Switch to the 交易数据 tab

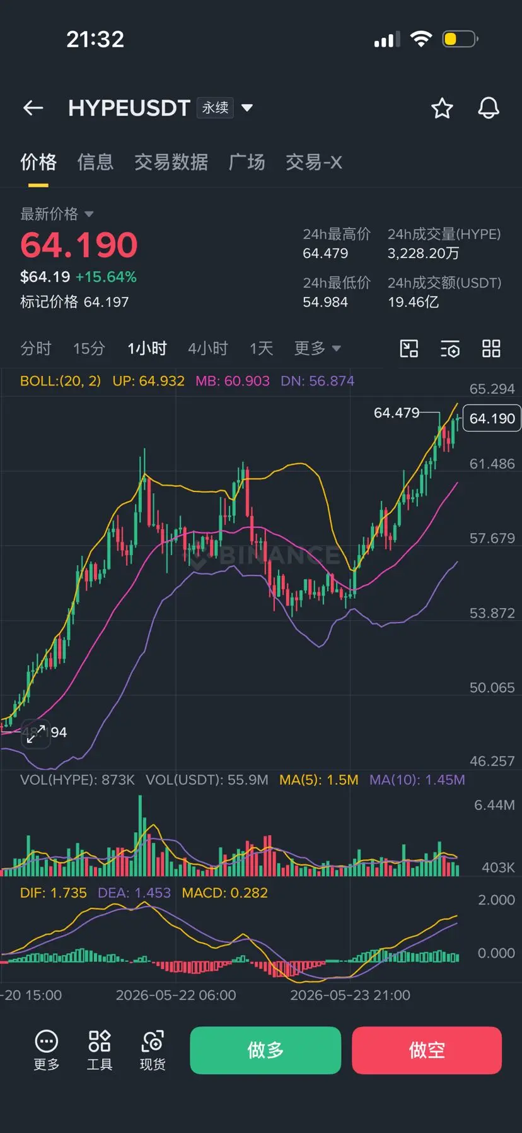[x=171, y=162]
